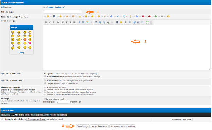Click inside the message text area
212x130 pixels.
[x=127, y=48]
